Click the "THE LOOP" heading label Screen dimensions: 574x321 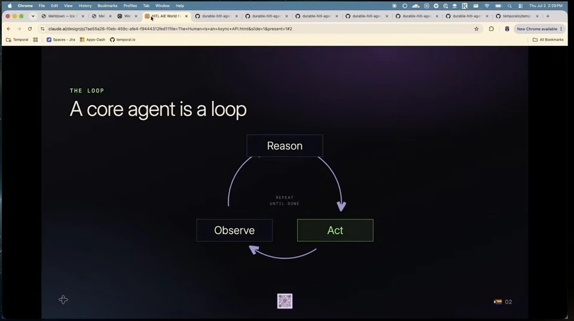87,91
